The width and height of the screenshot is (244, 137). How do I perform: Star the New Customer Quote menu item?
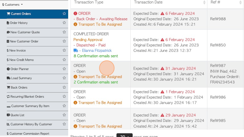pyautogui.click(x=64, y=32)
